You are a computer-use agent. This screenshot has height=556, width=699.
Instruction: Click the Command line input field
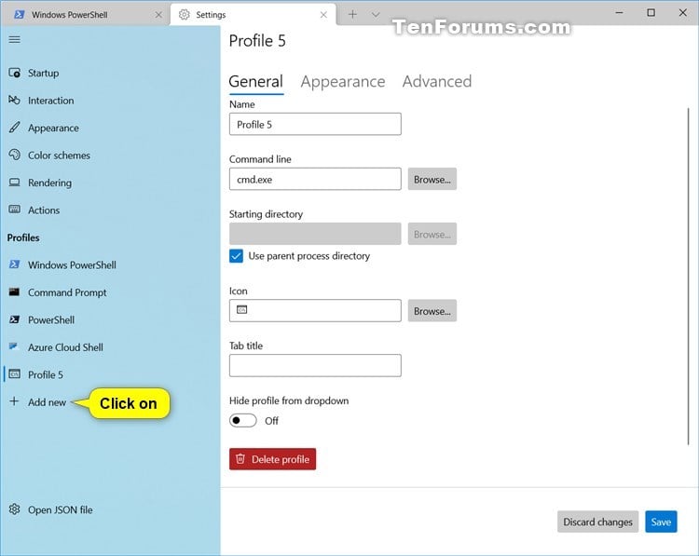pyautogui.click(x=315, y=179)
